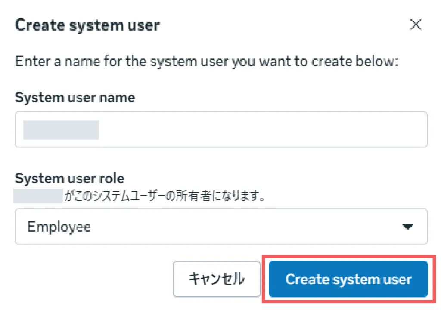Click the word 'Employee' in the combo box
The width and height of the screenshot is (441, 310).
pyautogui.click(x=59, y=227)
